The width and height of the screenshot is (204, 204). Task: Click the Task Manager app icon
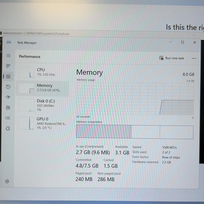click(9, 42)
